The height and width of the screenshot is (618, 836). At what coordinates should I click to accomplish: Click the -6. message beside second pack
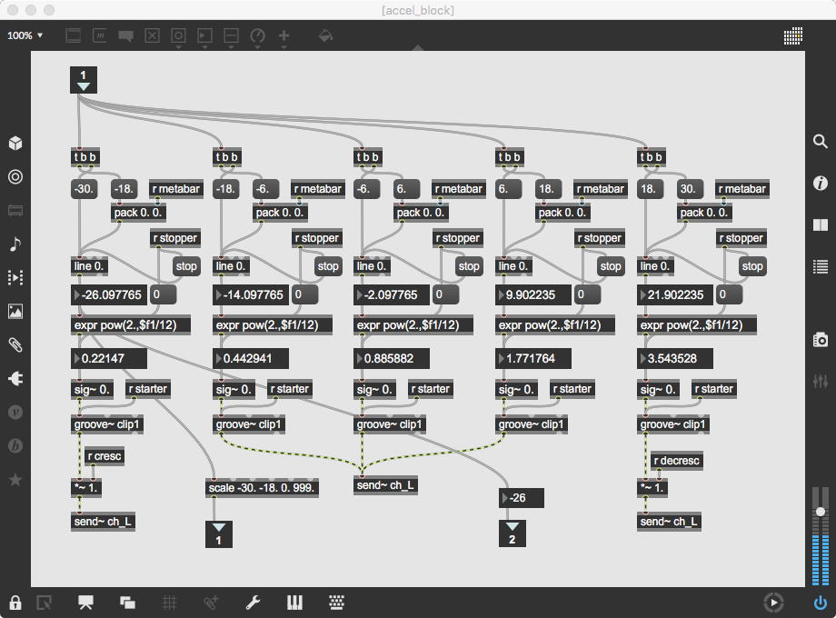[x=265, y=189]
